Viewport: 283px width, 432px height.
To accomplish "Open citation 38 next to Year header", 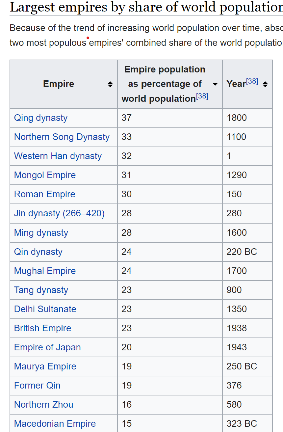I will pyautogui.click(x=252, y=81).
